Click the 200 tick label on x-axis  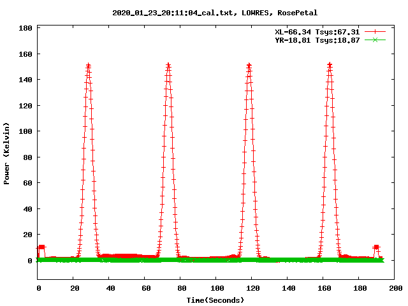tap(395, 289)
